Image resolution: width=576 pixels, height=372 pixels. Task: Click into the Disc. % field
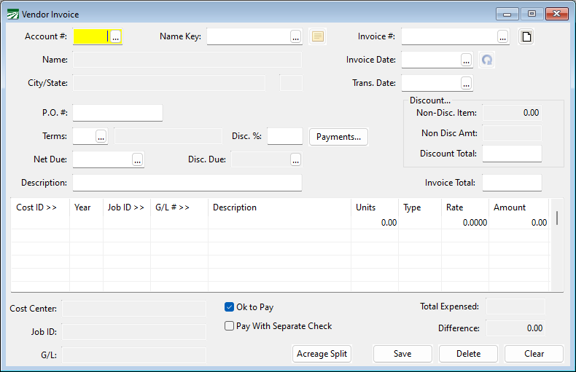point(285,136)
